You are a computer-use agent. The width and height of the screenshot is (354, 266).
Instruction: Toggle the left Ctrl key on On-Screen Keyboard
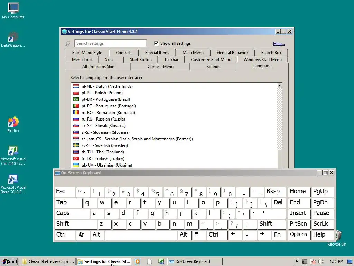pos(65,235)
